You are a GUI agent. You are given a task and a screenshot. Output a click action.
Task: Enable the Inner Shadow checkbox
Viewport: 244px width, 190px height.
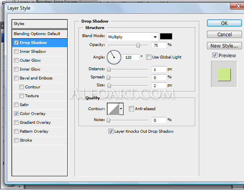17,52
